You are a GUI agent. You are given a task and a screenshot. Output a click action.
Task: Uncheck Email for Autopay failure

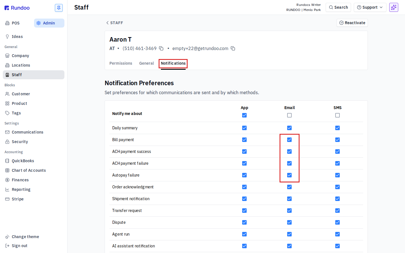click(289, 175)
